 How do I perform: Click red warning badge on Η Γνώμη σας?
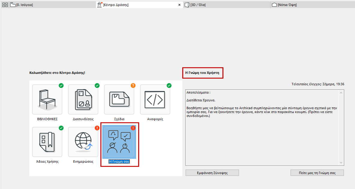pyautogui.click(x=133, y=128)
